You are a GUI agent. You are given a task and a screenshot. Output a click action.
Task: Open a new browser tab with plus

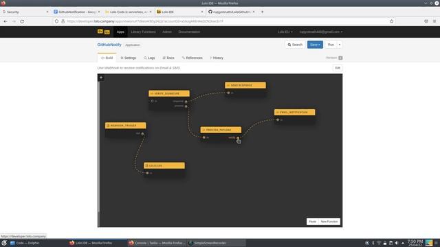263,12
